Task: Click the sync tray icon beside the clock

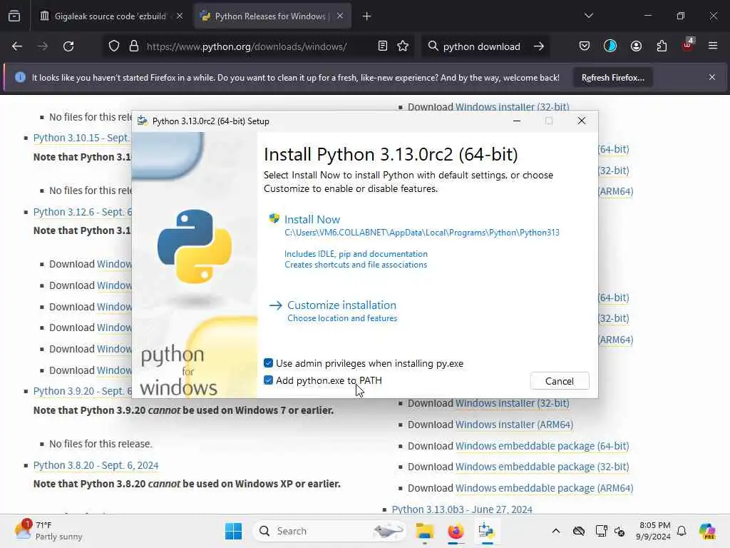Action: 620,531
